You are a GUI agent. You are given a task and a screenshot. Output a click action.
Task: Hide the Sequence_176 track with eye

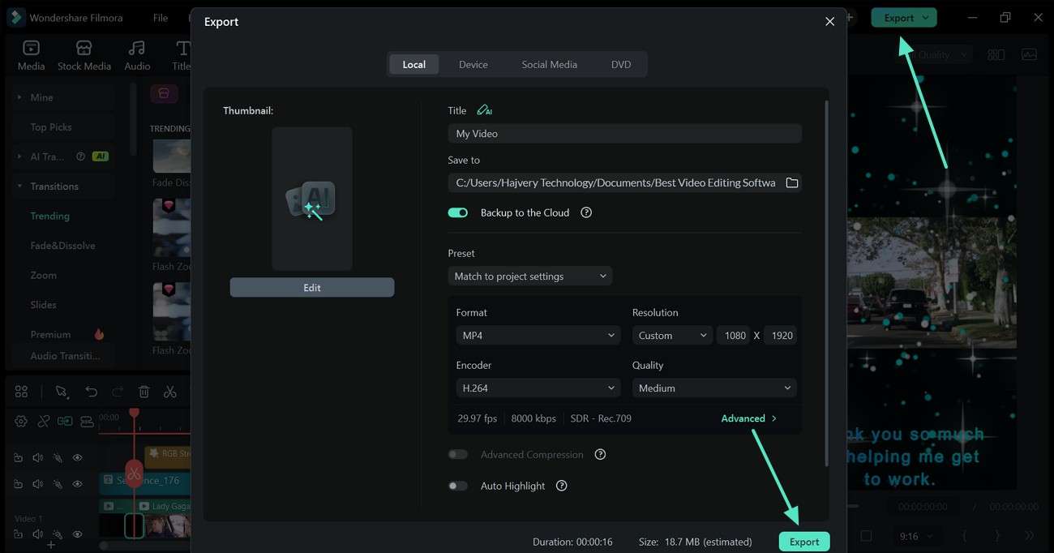click(78, 484)
